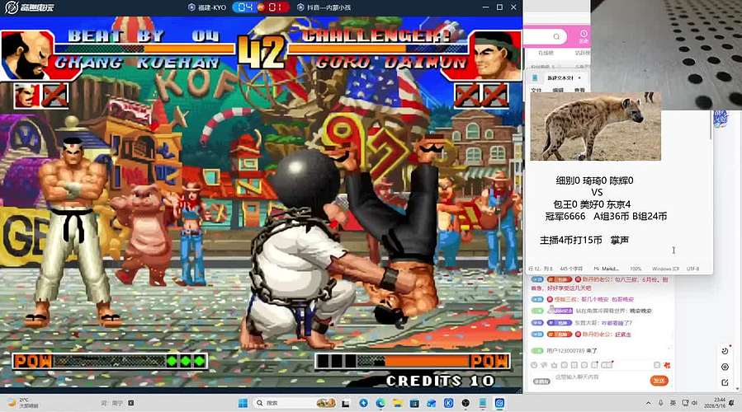Click the text 细别0 琦琦0 陈辉0
This screenshot has height=412, width=742.
coord(594,180)
